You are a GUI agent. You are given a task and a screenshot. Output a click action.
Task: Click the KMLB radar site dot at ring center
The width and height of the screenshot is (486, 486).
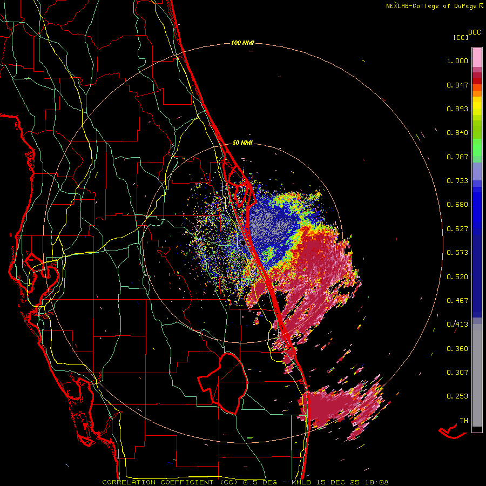(x=243, y=244)
